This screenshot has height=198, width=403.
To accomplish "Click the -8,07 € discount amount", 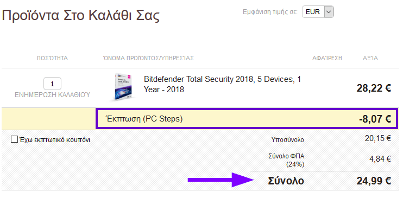I will [x=375, y=119].
